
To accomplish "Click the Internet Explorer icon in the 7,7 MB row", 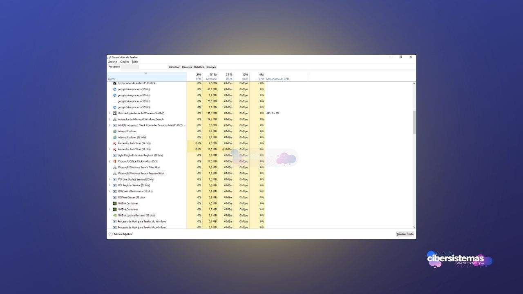I will coord(115,131).
